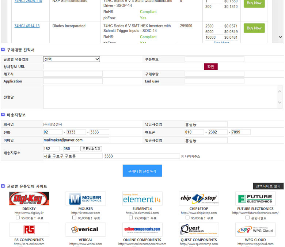285x247 pixels.
Task: Click the End user input field
Action: click(214, 81)
